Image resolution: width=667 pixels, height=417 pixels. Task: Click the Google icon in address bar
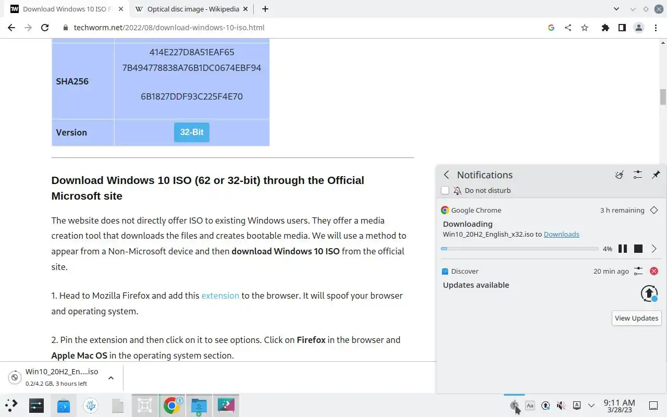(551, 28)
